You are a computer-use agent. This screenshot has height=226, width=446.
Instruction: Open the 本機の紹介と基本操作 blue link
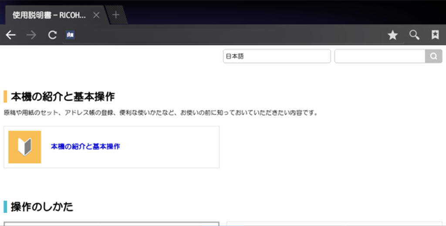click(85, 146)
